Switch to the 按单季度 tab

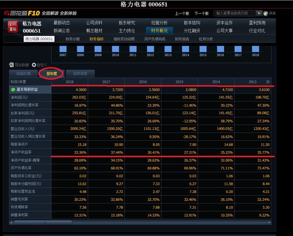80,74
